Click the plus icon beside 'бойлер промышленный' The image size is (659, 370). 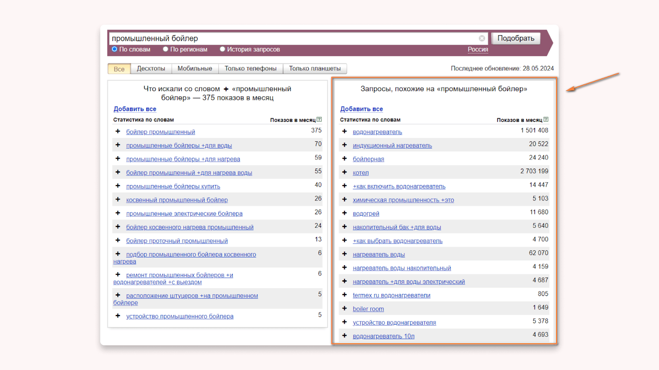pyautogui.click(x=118, y=131)
